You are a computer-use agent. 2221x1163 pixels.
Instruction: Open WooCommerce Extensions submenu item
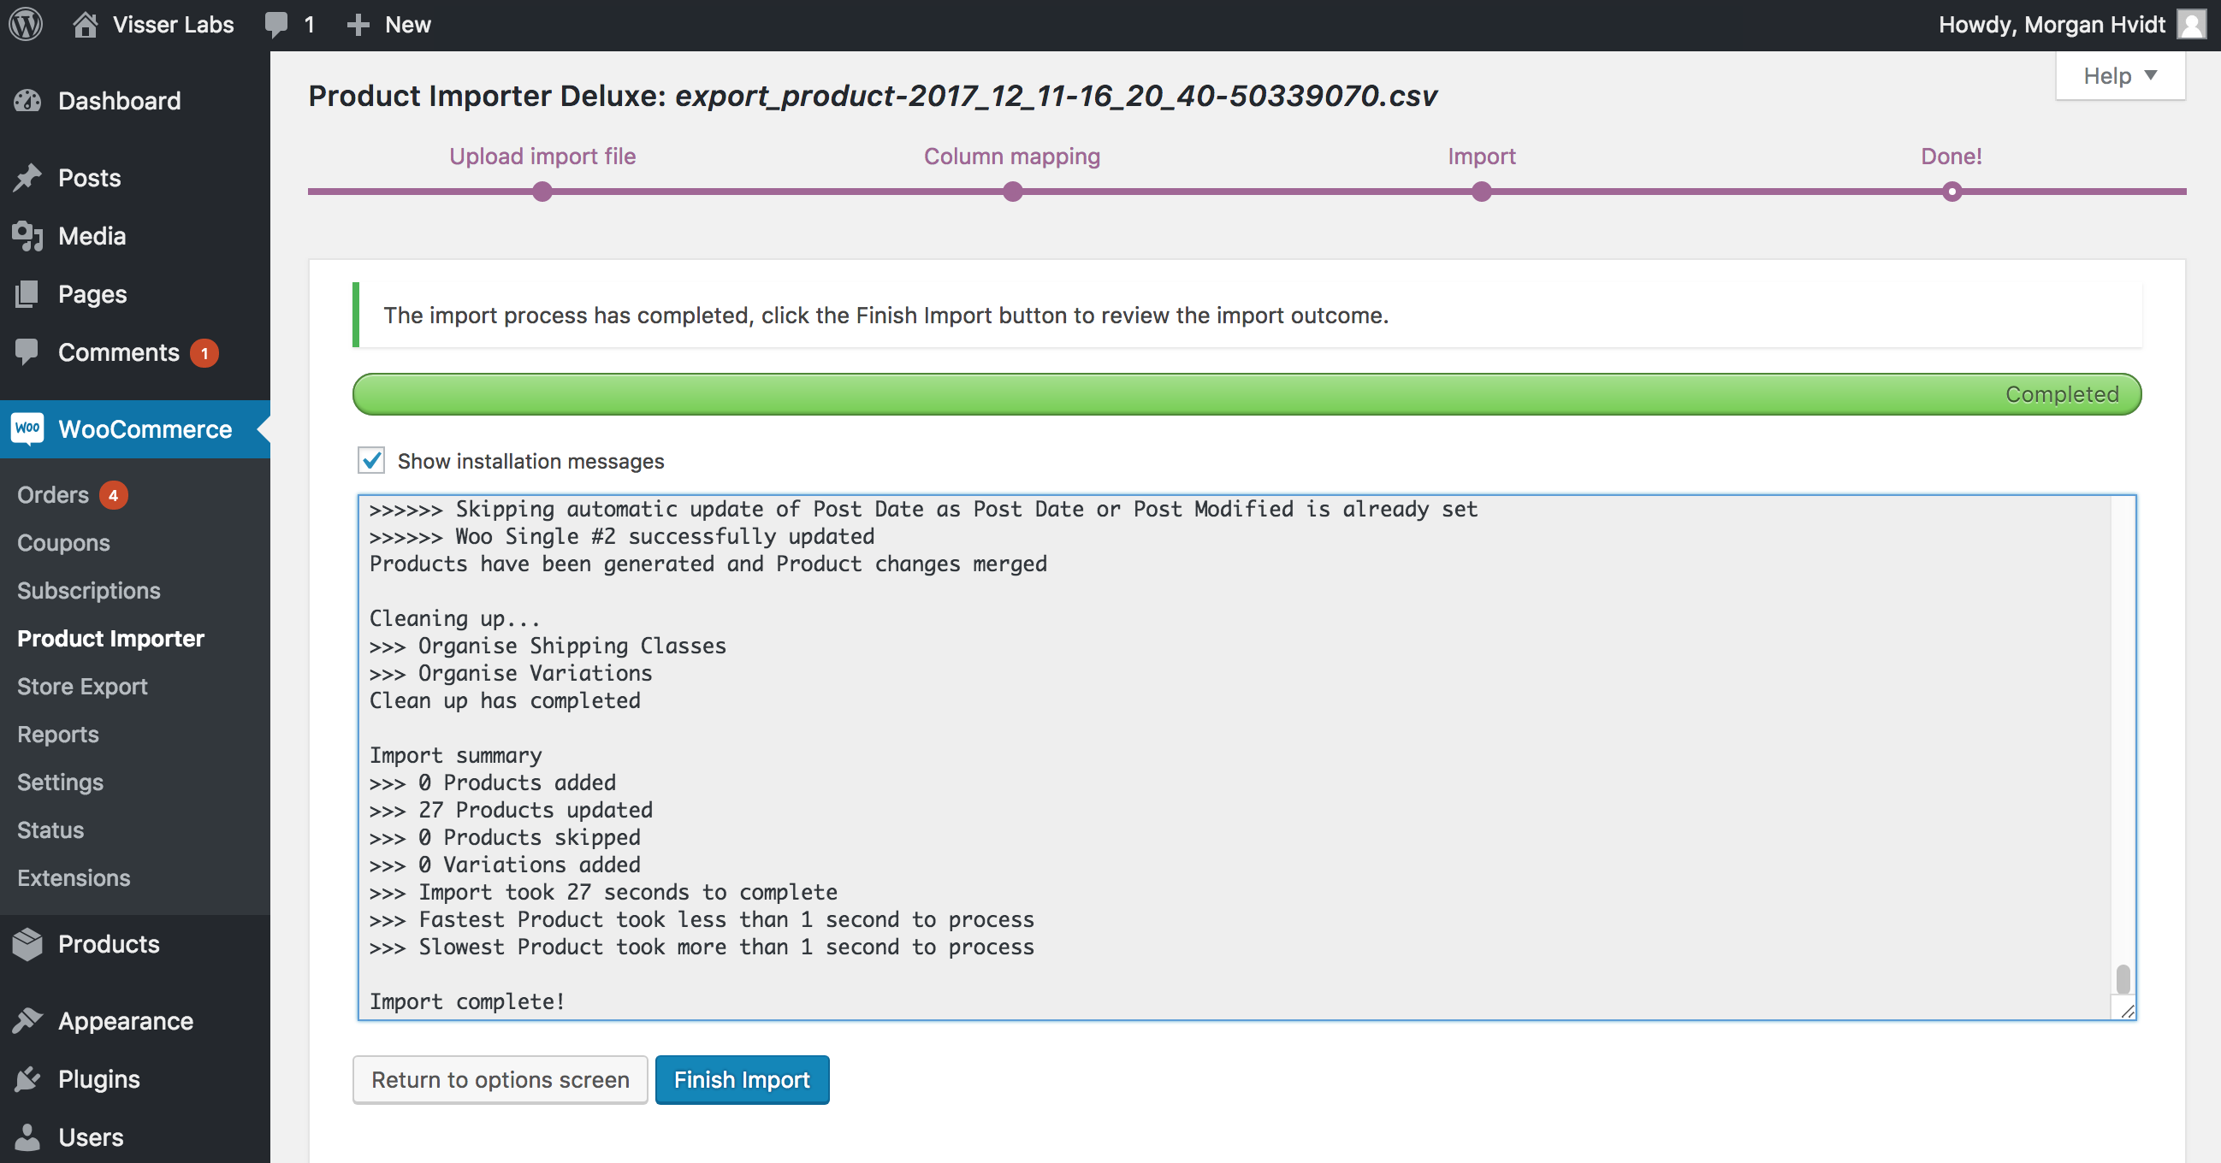click(74, 878)
